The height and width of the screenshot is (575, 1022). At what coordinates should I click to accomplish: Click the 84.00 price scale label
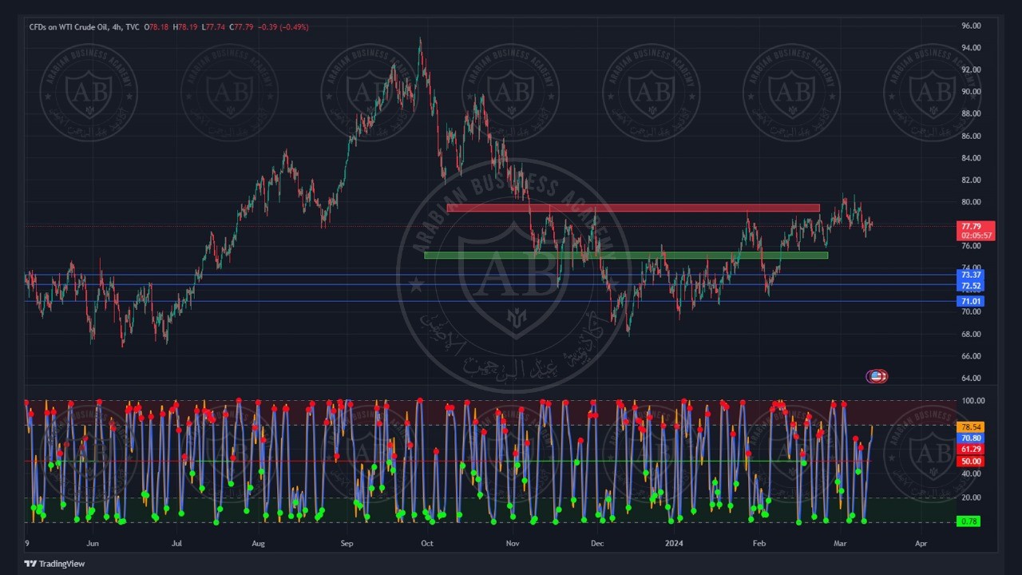point(971,158)
